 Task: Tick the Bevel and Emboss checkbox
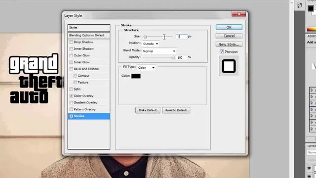(x=71, y=69)
